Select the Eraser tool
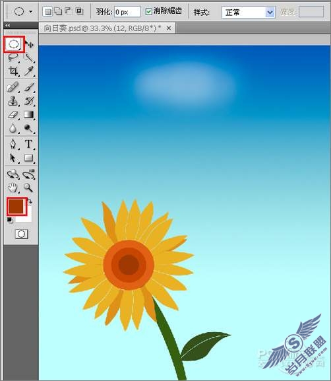Image resolution: width=331 pixels, height=381 pixels. [13, 114]
